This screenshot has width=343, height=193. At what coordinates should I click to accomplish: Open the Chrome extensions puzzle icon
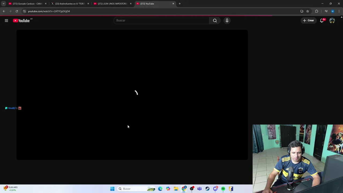317,11
